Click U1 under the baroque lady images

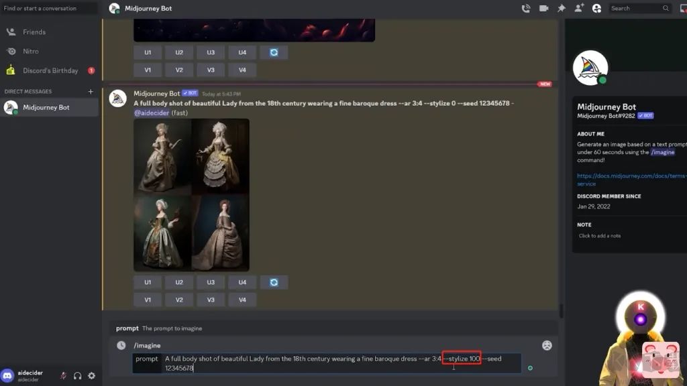pyautogui.click(x=148, y=282)
